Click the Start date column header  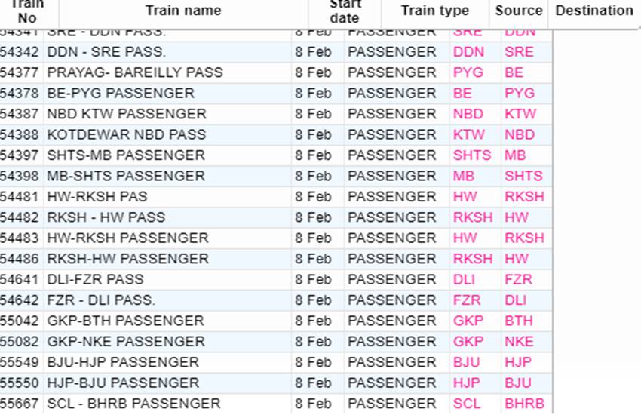(x=345, y=11)
